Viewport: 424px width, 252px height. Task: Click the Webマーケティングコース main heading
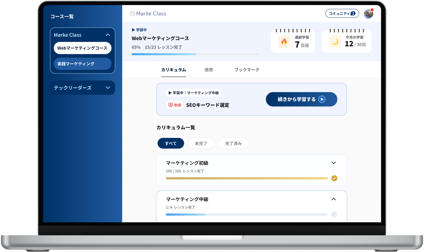coord(160,38)
